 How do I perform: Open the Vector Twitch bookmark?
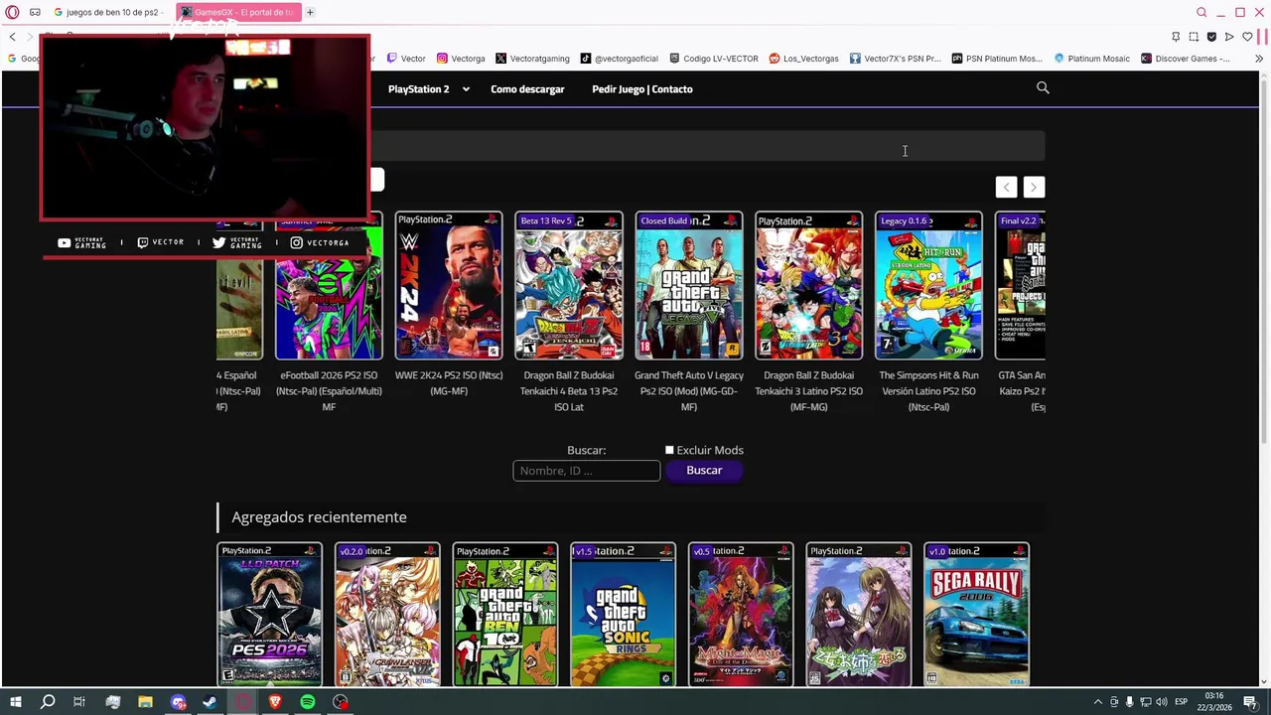point(406,59)
